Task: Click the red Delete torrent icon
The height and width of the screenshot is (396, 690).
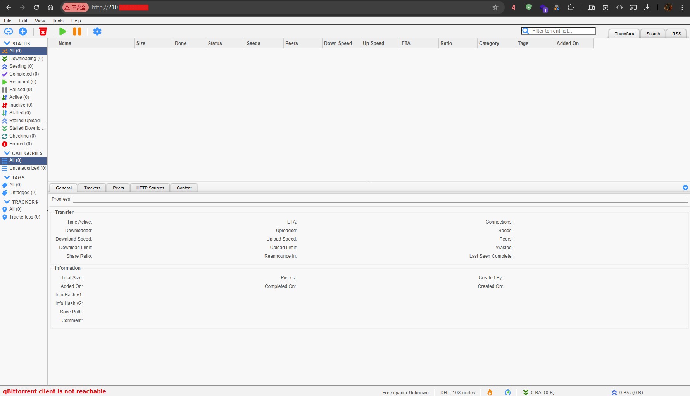Action: [x=43, y=31]
